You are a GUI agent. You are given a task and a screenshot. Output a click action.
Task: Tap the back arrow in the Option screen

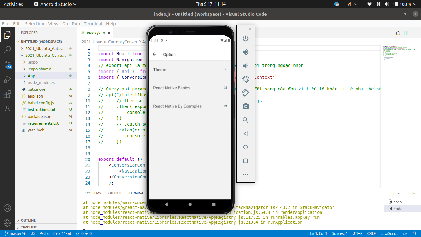[154, 54]
